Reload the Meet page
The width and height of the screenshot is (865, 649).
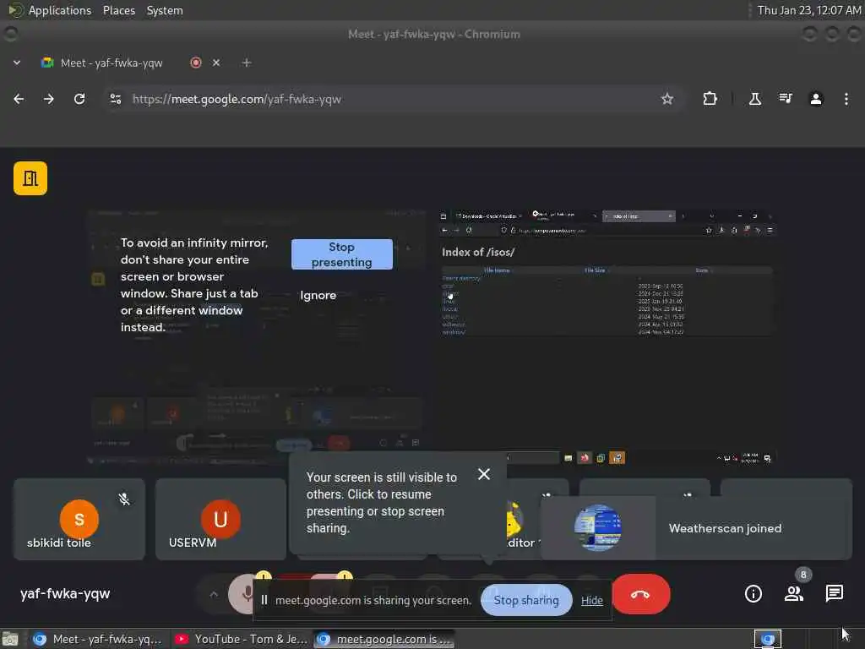[79, 99]
